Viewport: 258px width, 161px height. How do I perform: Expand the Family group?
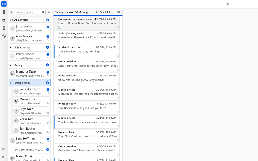[x=10, y=65]
